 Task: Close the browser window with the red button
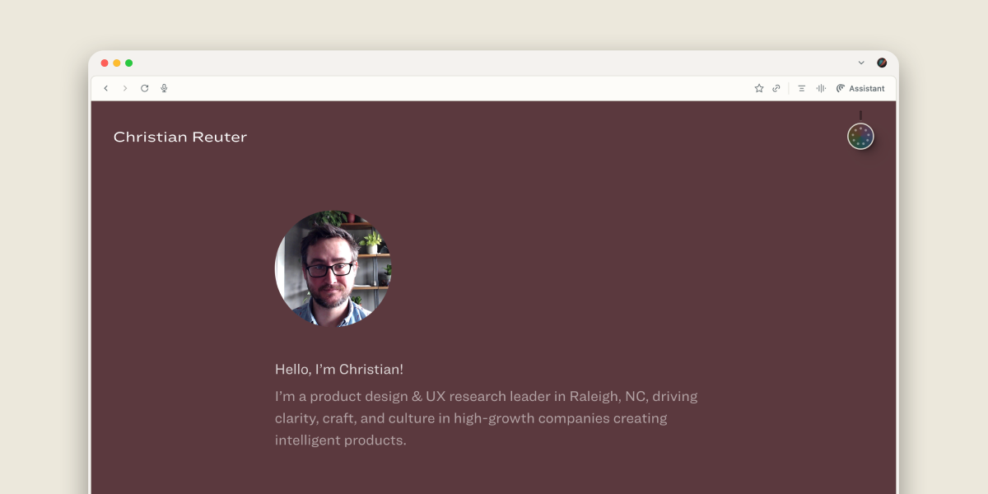(105, 63)
